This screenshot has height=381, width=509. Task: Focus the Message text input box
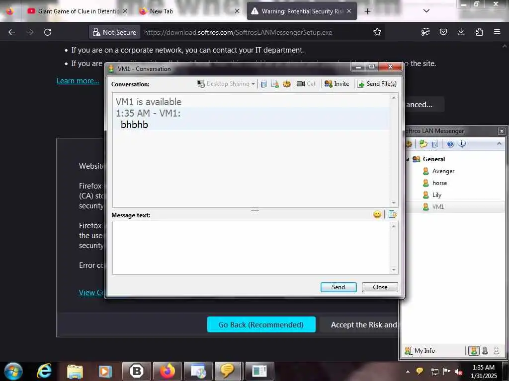251,248
